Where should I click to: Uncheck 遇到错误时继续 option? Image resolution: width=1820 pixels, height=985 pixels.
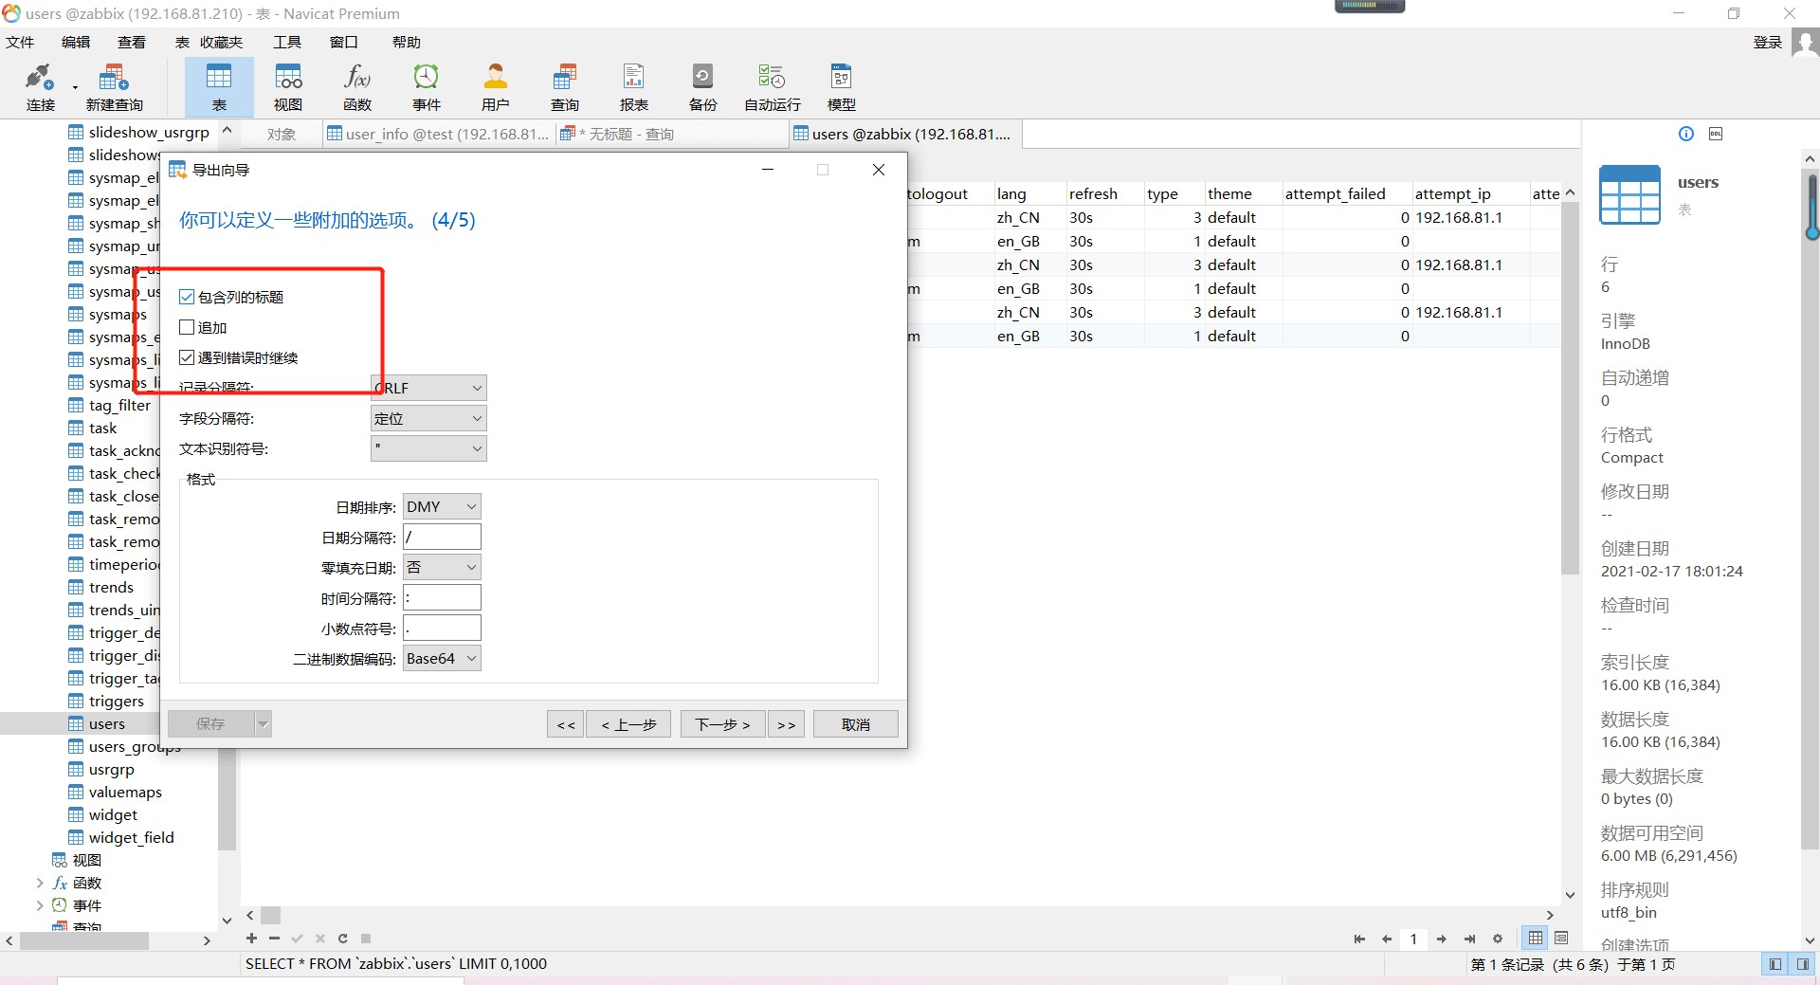(186, 357)
